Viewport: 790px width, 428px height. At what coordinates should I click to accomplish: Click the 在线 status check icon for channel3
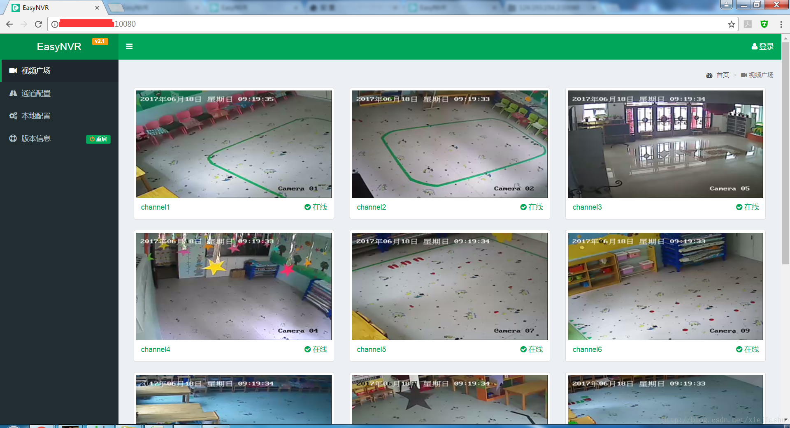[x=739, y=207]
